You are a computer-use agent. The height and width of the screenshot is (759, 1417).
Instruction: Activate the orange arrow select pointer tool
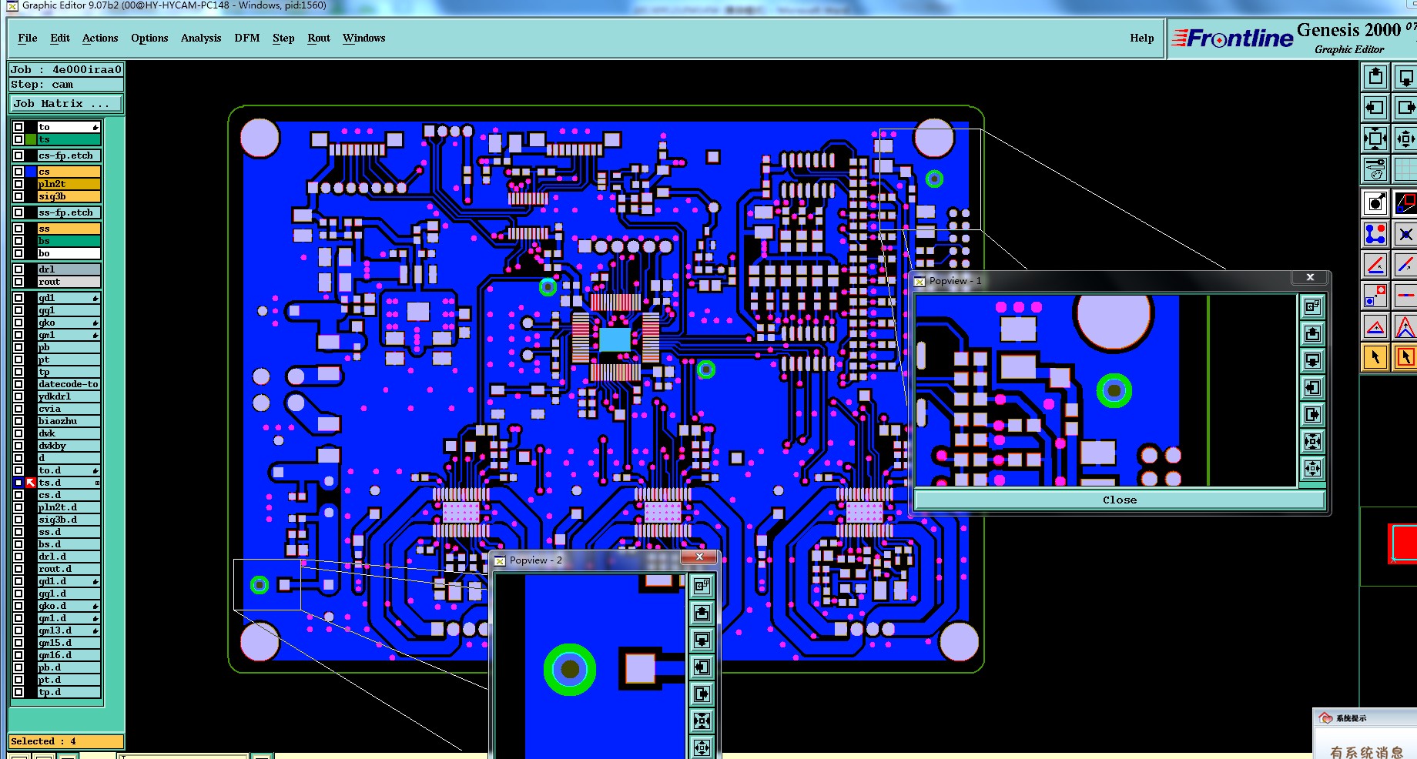pos(1375,357)
